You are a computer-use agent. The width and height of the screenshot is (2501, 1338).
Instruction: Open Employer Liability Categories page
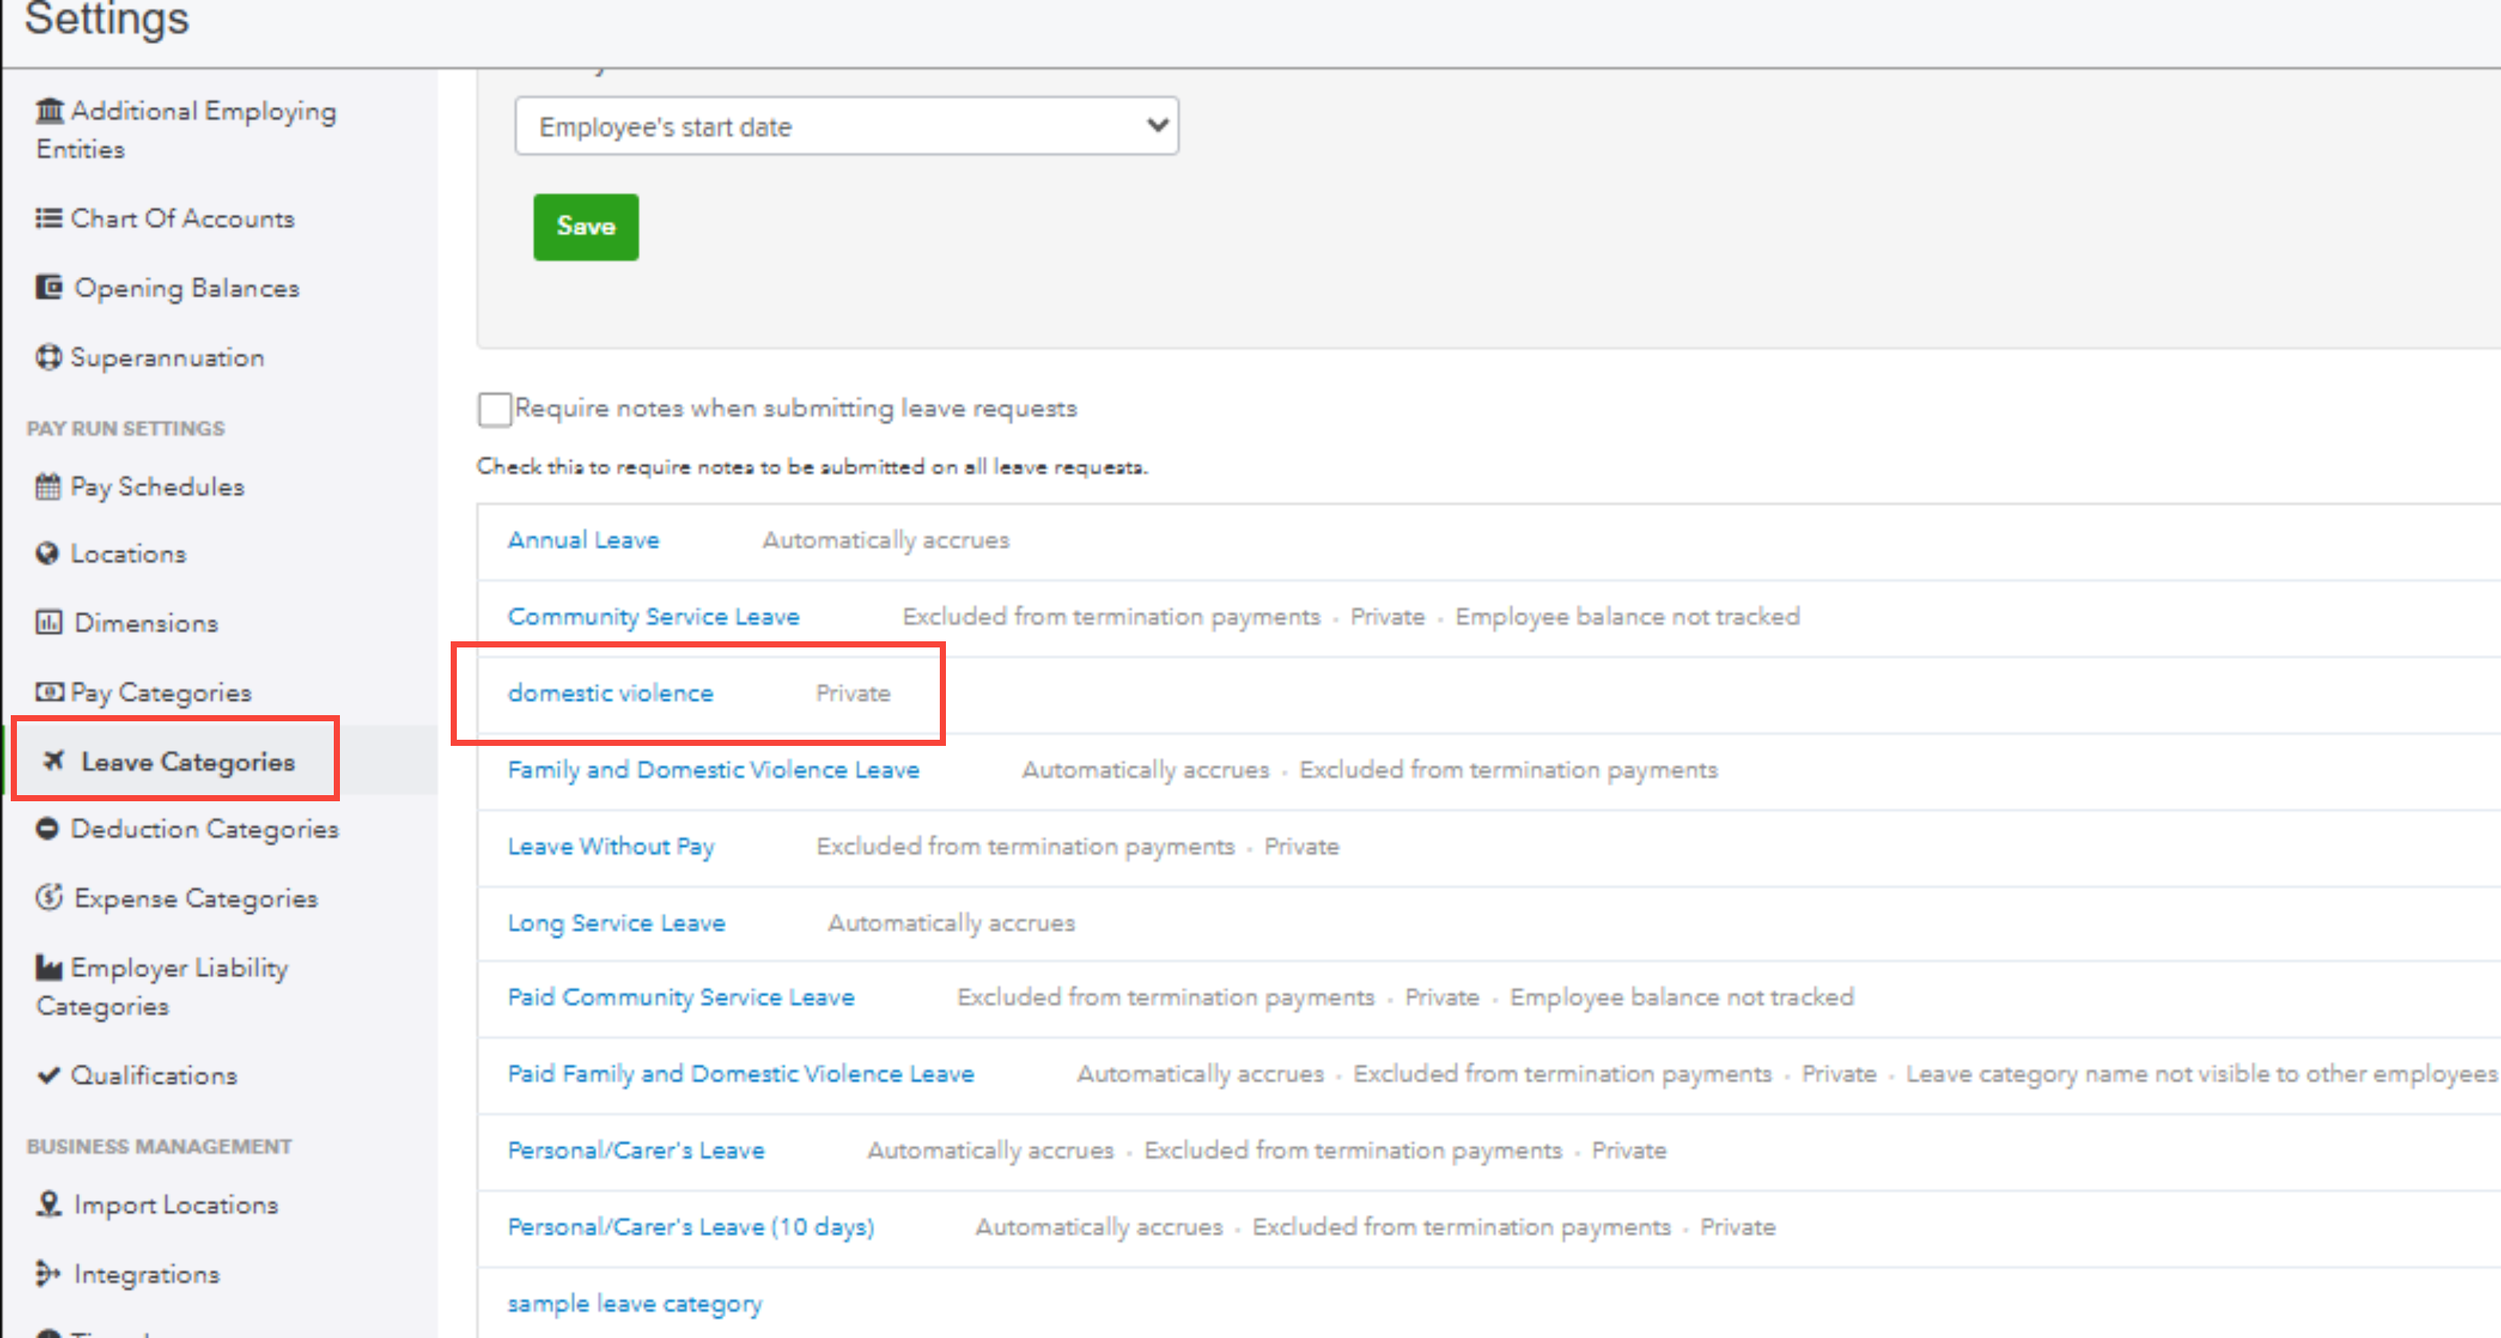point(178,969)
